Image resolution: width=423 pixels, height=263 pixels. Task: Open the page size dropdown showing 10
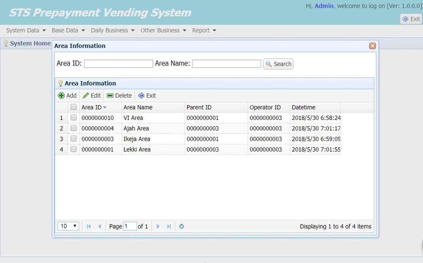point(68,226)
